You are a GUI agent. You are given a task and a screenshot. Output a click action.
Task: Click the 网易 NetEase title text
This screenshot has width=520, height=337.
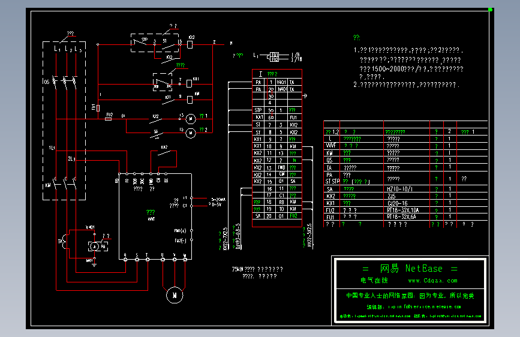click(411, 268)
